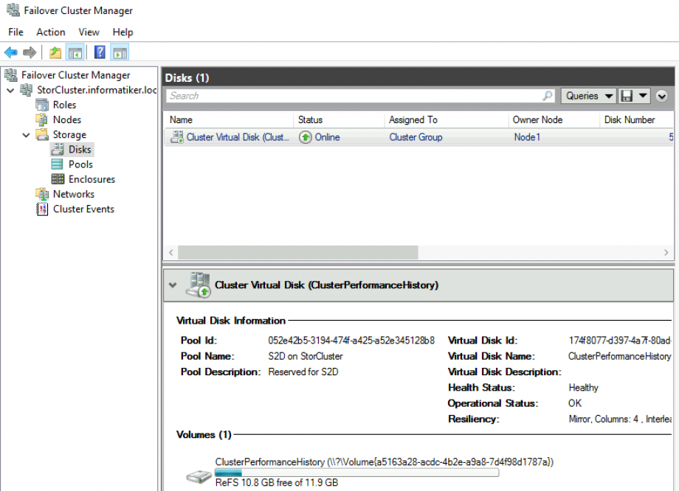Select Cluster Events in the sidebar

coord(82,209)
